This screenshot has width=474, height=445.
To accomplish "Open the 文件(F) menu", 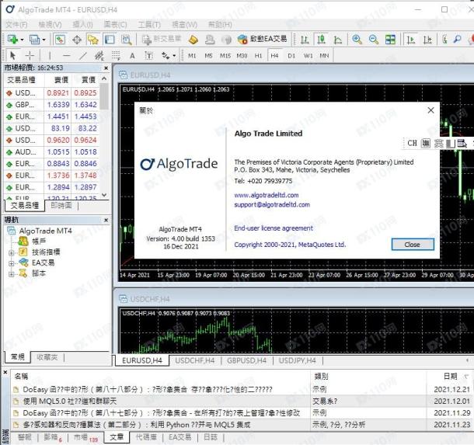I will [x=16, y=25].
